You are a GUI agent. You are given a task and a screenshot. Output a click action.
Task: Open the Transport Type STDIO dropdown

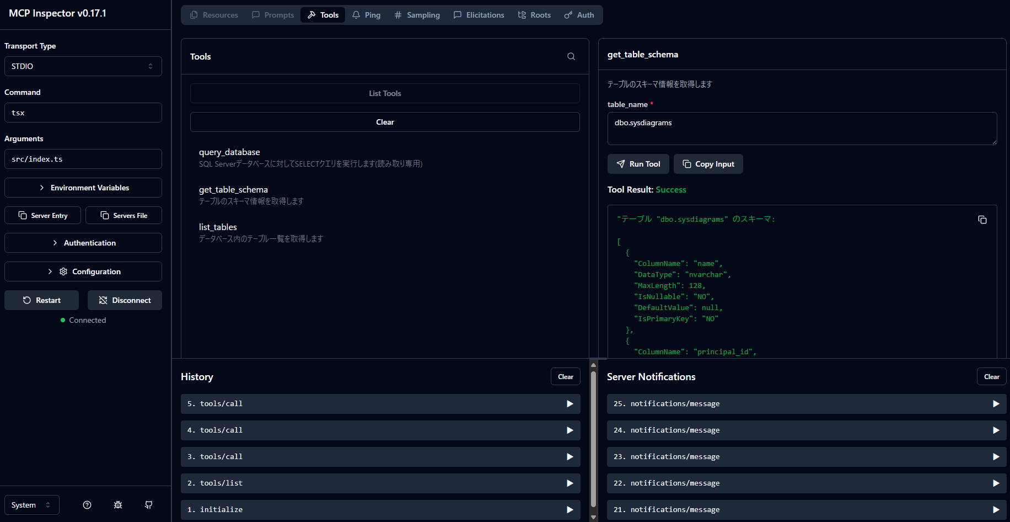[83, 66]
